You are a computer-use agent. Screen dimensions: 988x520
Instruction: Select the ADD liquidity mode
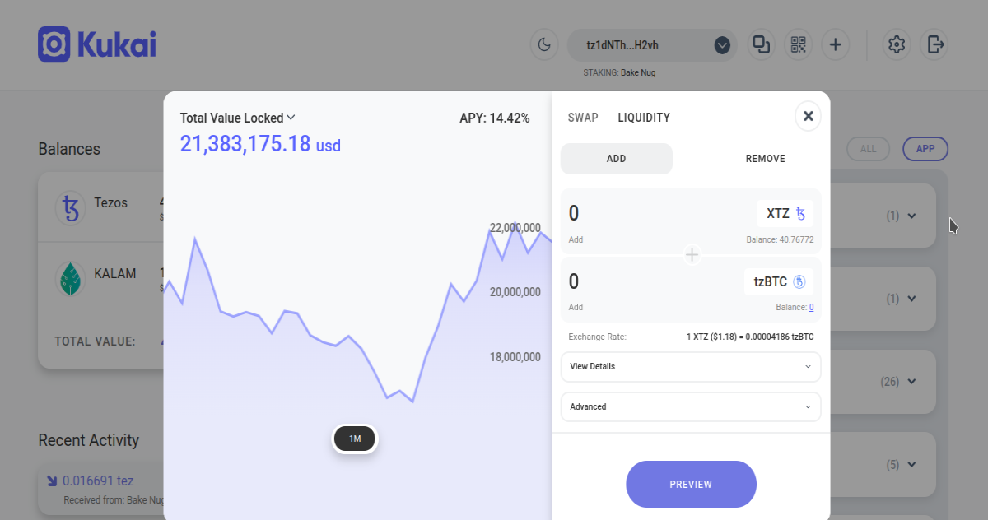click(617, 159)
